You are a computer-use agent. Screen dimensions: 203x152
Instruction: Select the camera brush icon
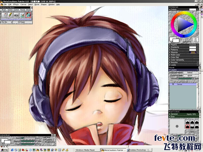16,15
